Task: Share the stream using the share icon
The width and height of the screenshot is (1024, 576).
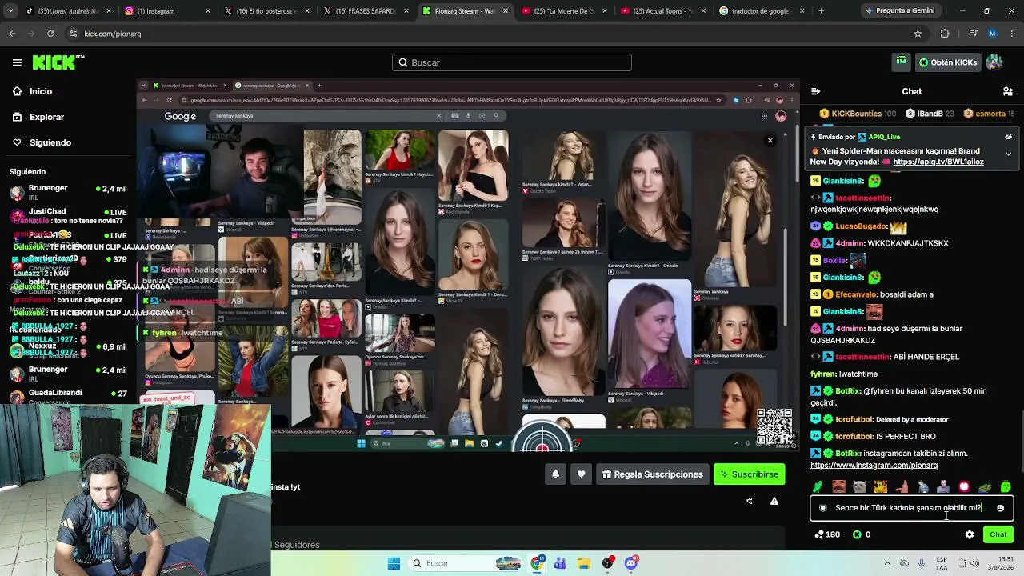Action: tap(749, 502)
